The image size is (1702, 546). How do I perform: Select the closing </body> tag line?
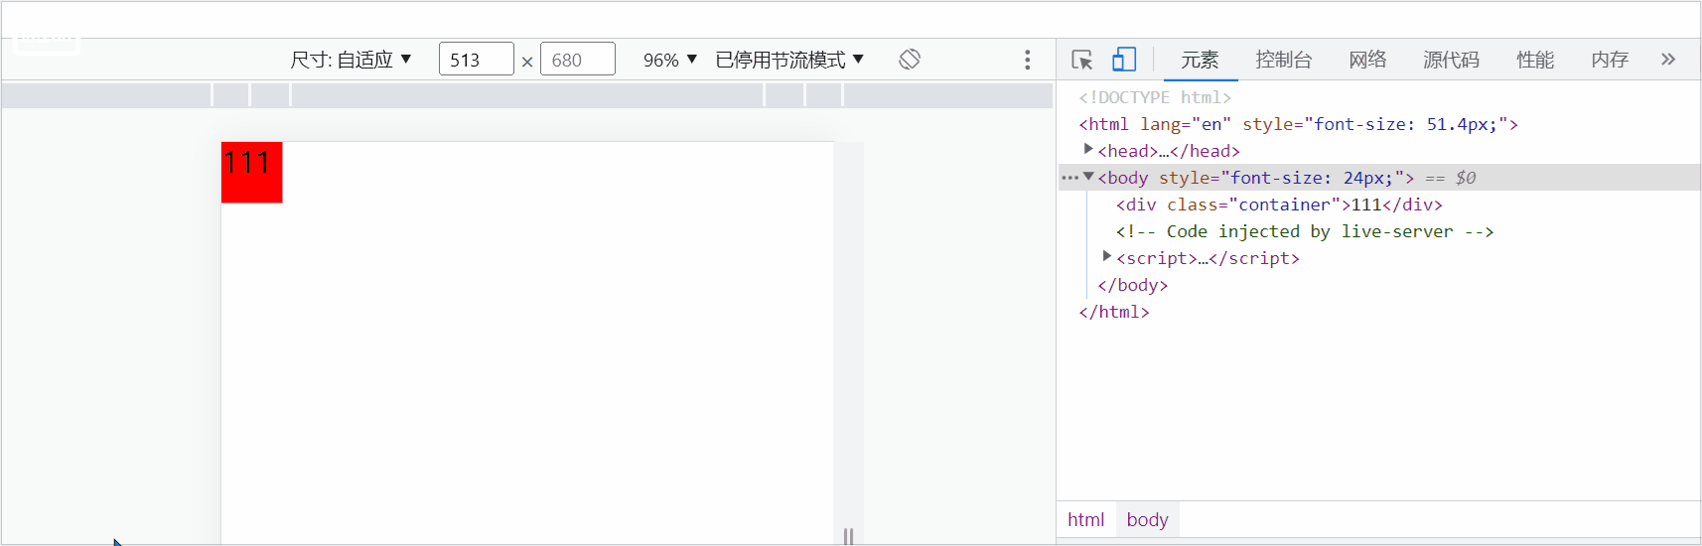click(x=1132, y=285)
